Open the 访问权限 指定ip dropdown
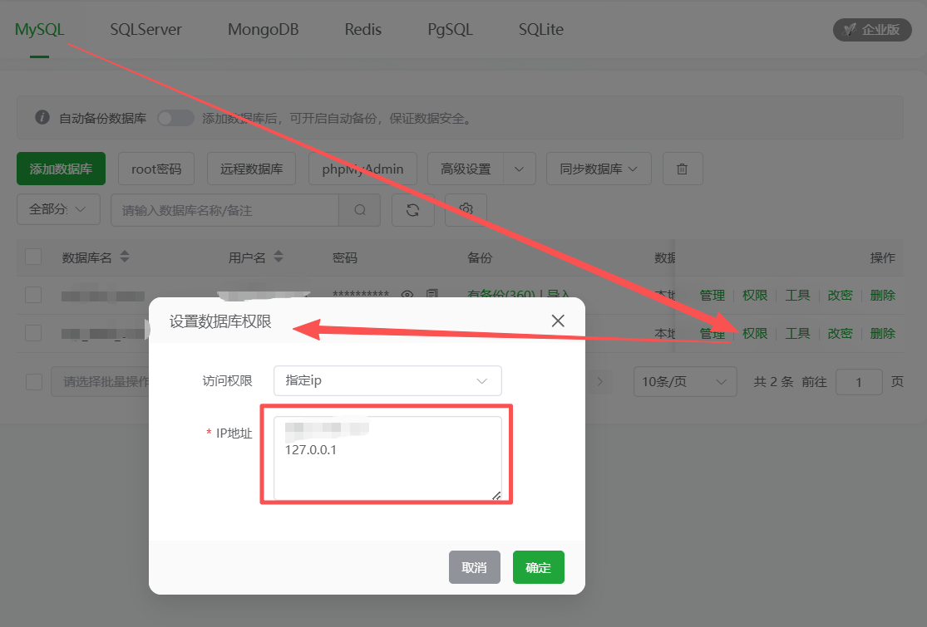Screen dimensions: 927x627 tap(387, 381)
